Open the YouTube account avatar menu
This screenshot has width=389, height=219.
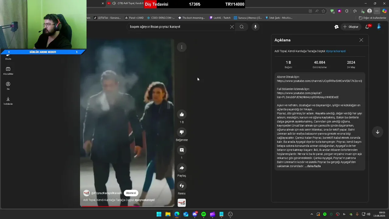coord(379,27)
